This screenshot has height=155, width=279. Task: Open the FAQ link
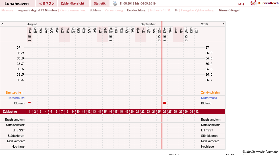click(241, 4)
